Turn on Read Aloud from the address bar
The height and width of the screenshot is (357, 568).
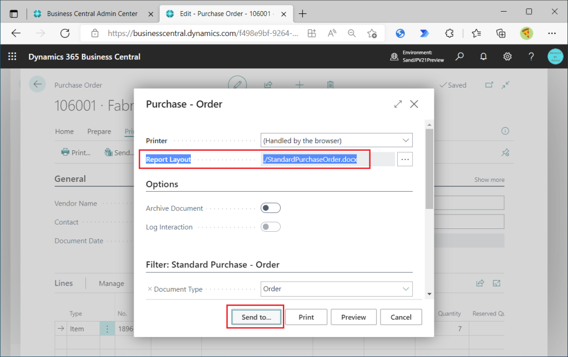pyautogui.click(x=332, y=33)
